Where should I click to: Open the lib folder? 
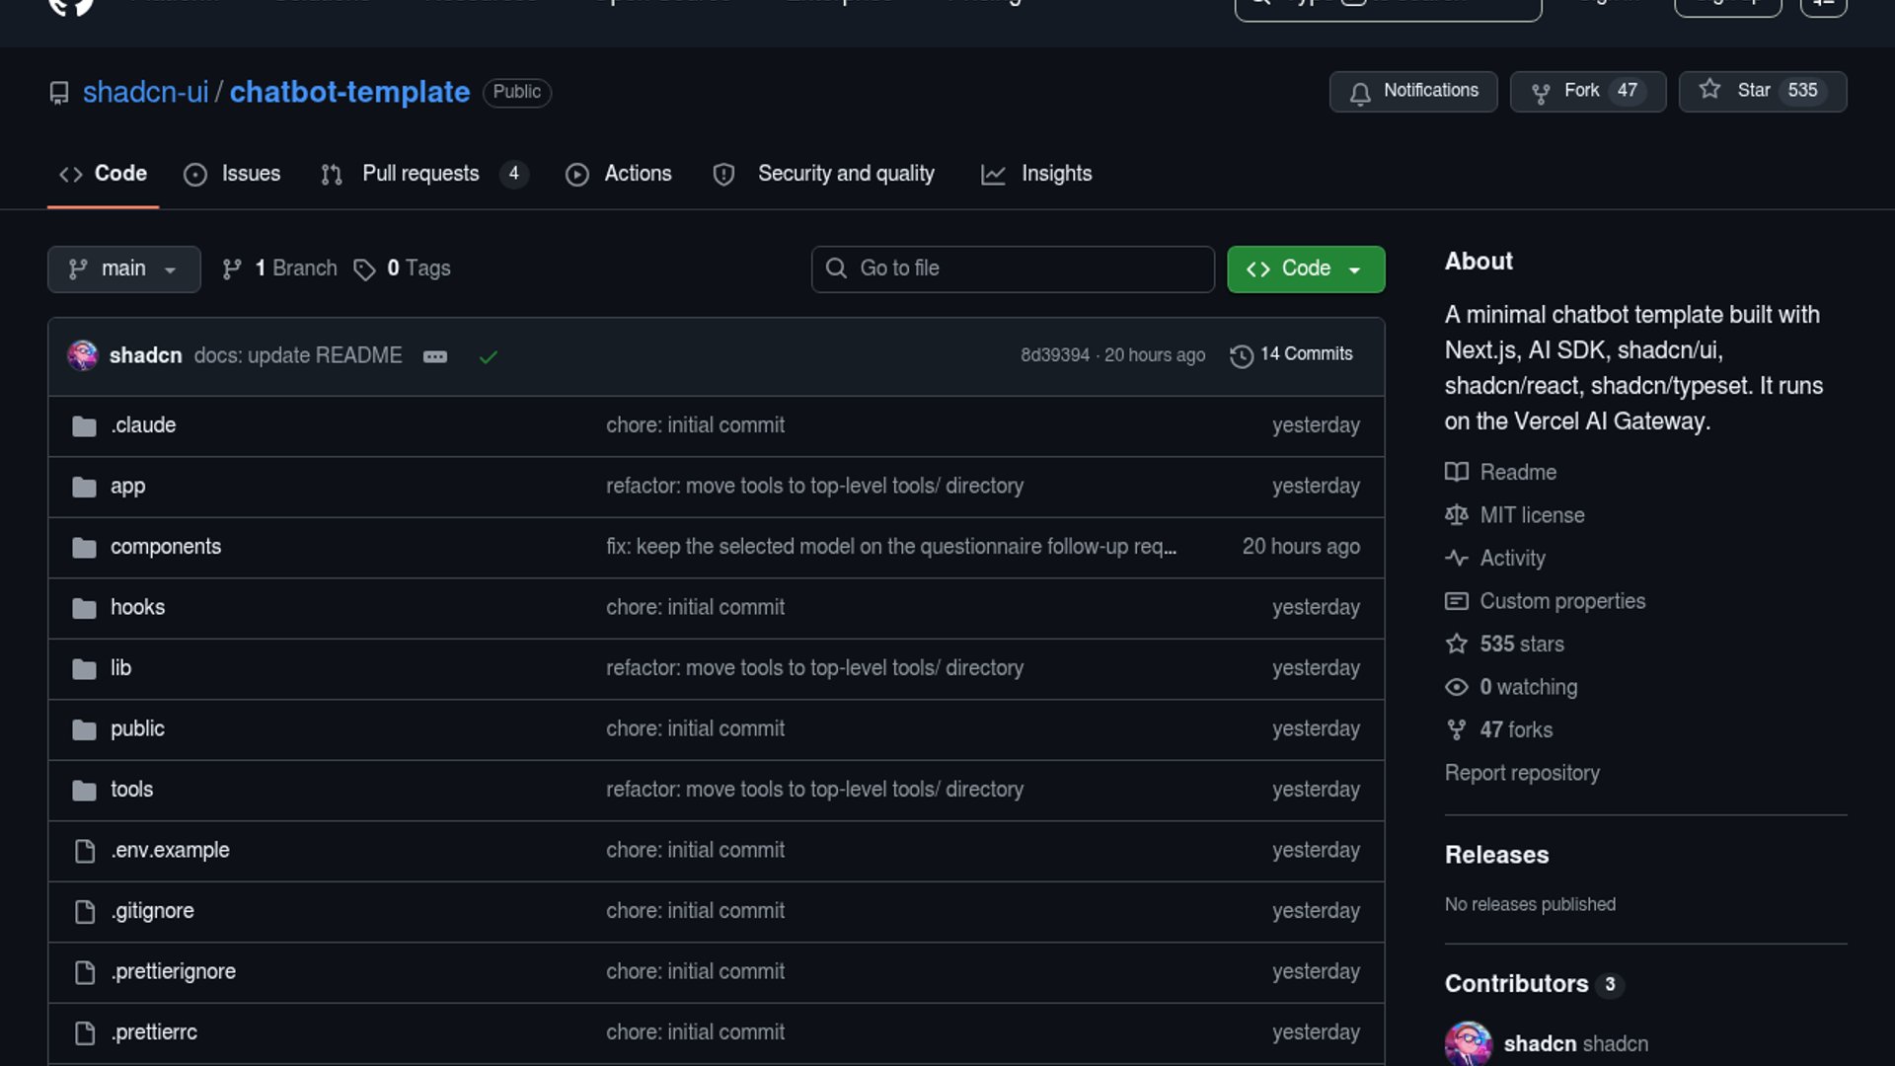point(120,668)
